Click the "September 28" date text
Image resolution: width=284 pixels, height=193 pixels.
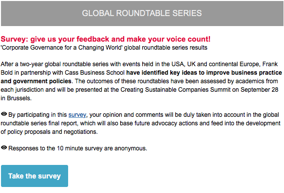point(259,90)
